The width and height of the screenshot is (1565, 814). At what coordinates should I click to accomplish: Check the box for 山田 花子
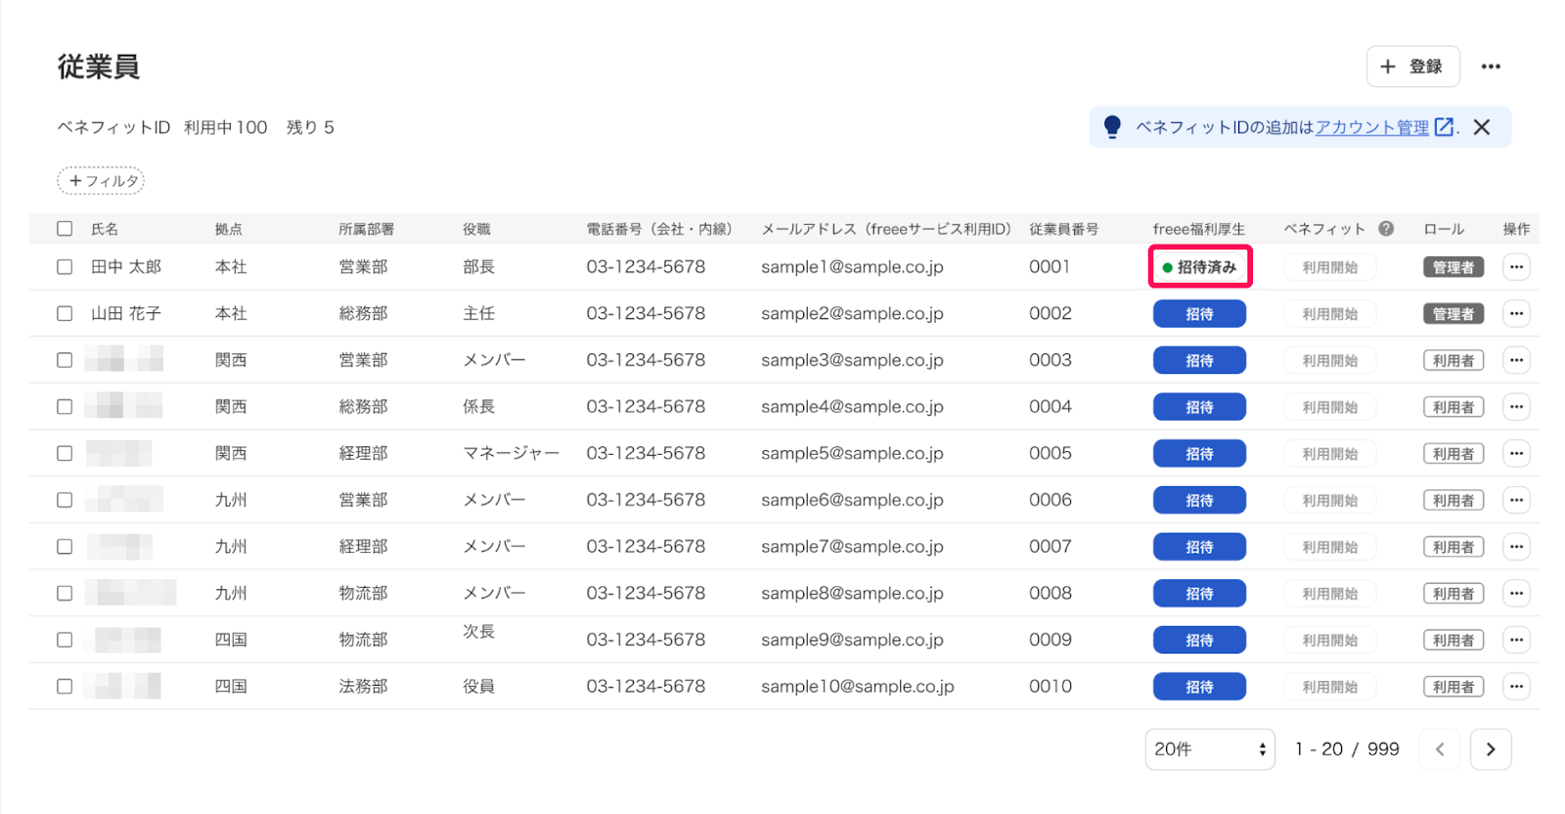coord(65,314)
